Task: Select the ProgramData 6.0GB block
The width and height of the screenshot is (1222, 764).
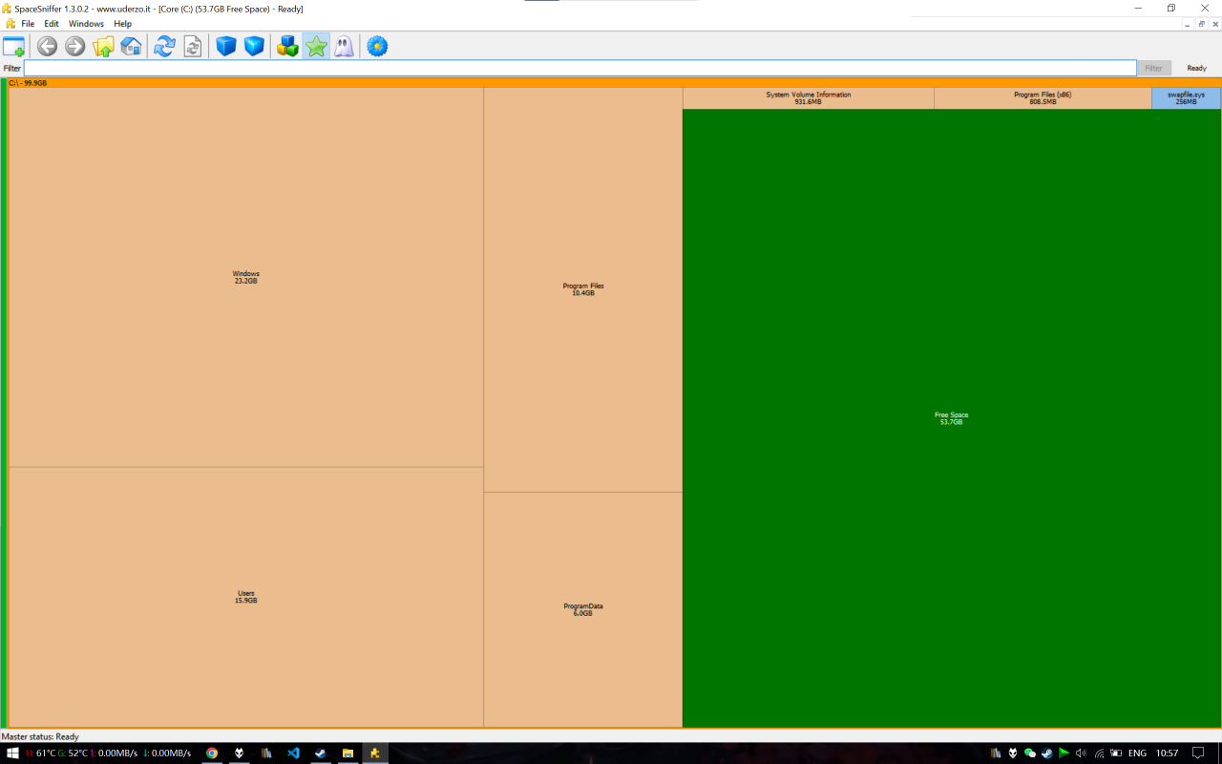Action: (583, 609)
